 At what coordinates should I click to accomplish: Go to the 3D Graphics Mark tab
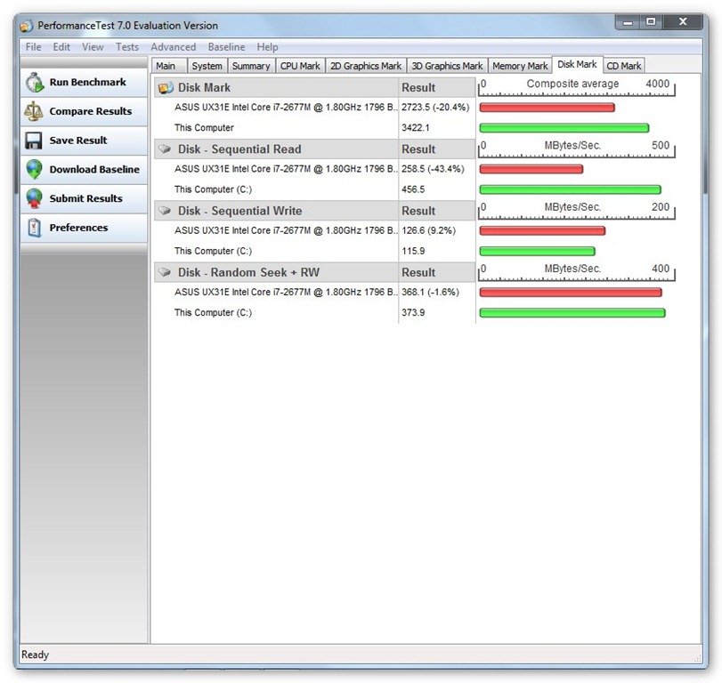click(447, 66)
